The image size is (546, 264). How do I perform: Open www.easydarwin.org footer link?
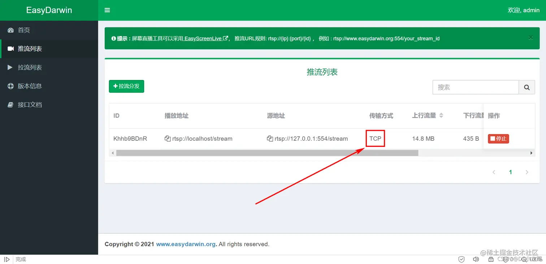coord(186,244)
